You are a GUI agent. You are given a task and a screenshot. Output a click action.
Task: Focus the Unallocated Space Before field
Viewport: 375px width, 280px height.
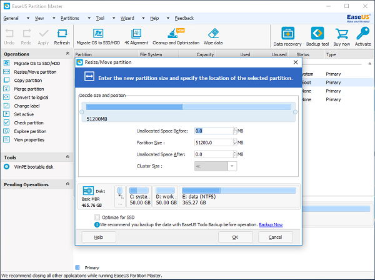pos(214,131)
